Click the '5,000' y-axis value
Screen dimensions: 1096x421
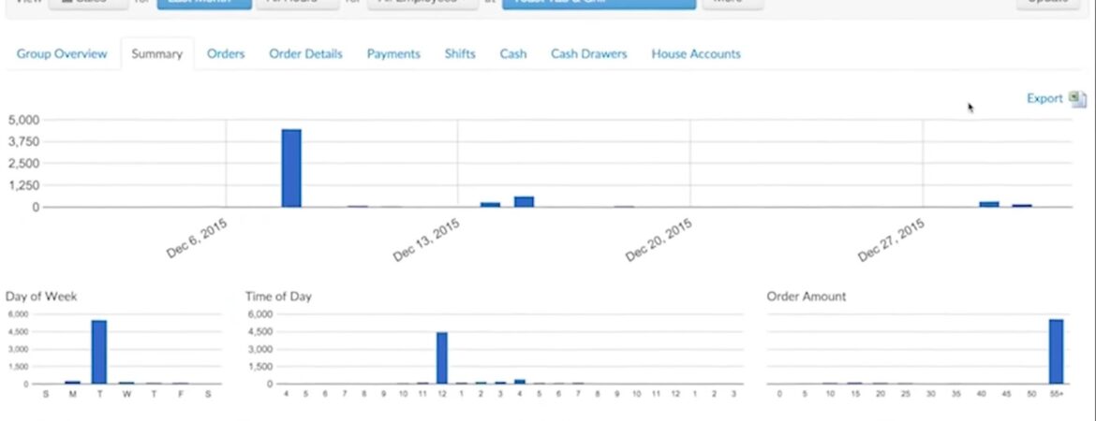[x=24, y=120]
